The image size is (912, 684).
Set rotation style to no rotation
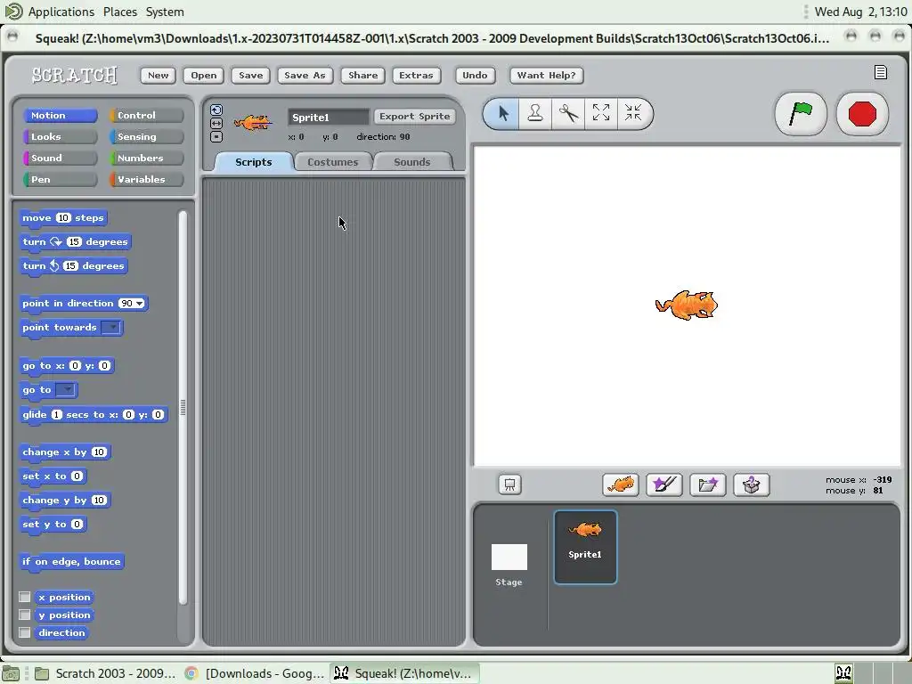(216, 136)
